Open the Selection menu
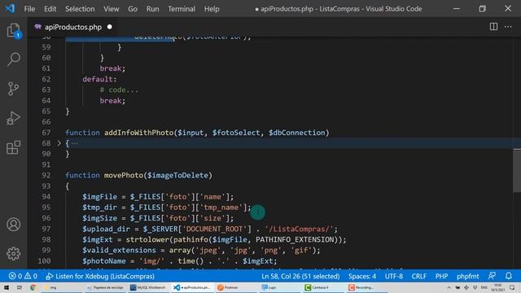The width and height of the screenshot is (521, 293). point(80,9)
